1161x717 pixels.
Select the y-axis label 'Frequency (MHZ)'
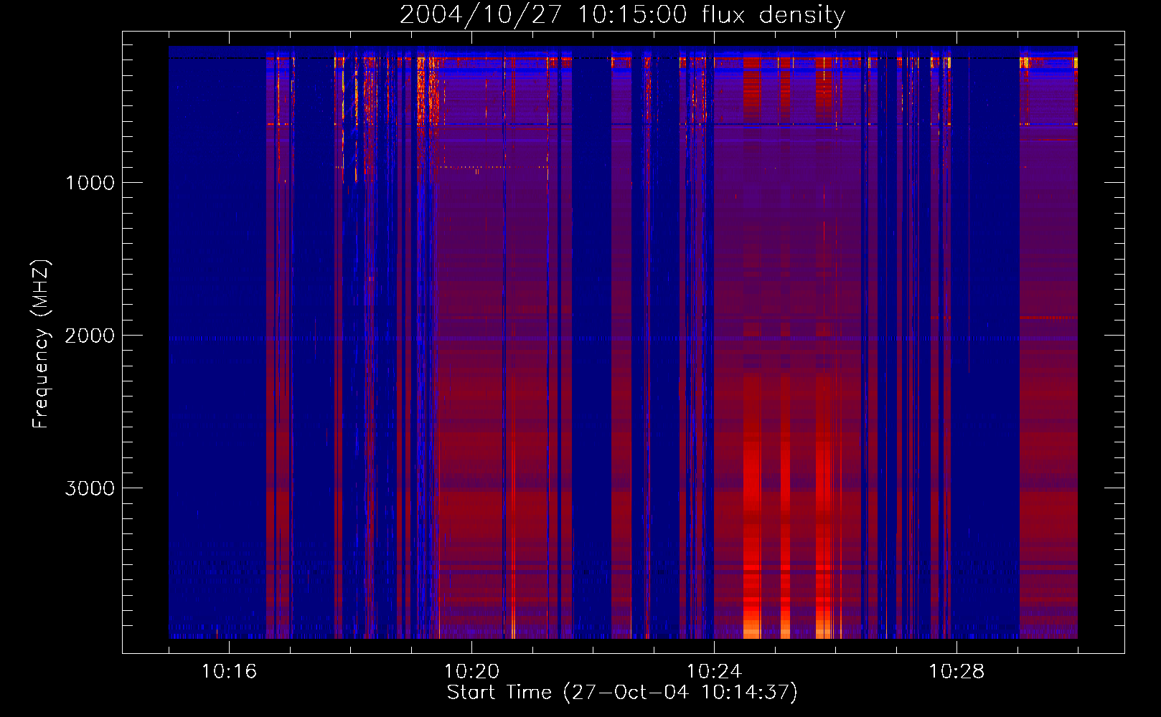coord(41,344)
